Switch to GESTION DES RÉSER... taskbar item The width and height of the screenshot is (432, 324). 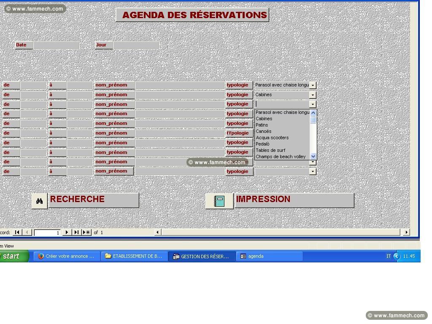(x=202, y=256)
